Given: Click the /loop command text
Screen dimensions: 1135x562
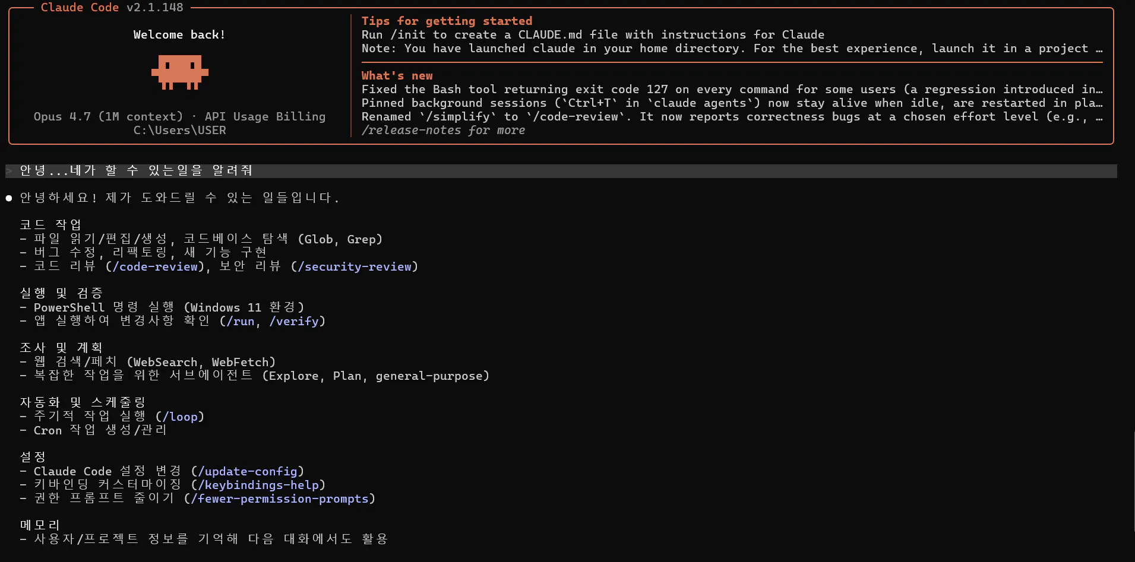Looking at the screenshot, I should click(x=180, y=417).
